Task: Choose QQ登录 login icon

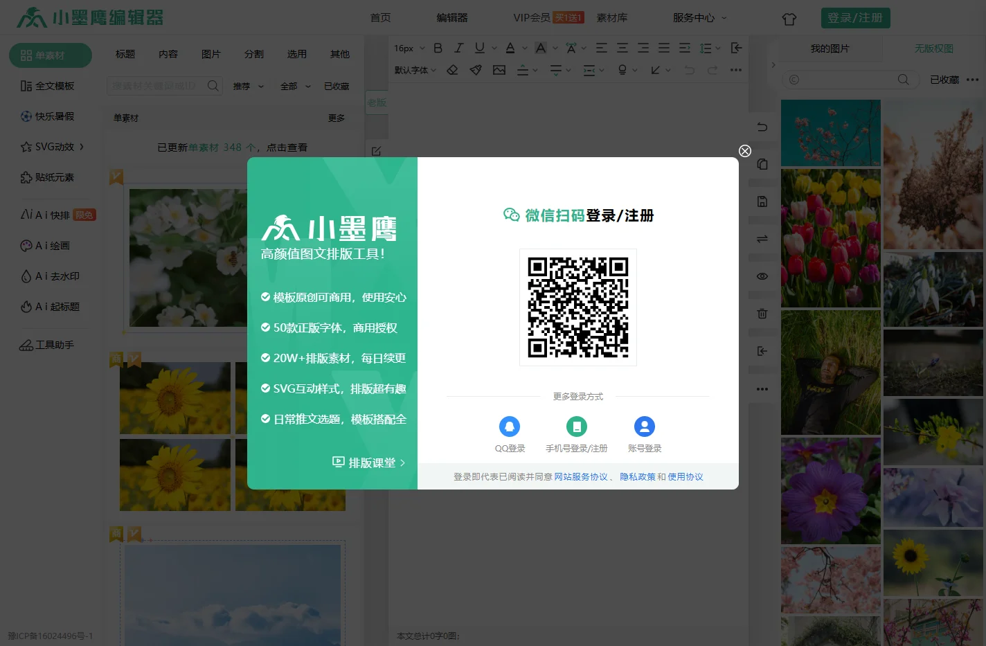Action: tap(510, 427)
